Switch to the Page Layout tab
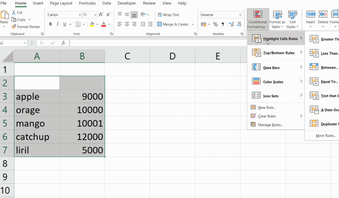The image size is (339, 198). [61, 3]
